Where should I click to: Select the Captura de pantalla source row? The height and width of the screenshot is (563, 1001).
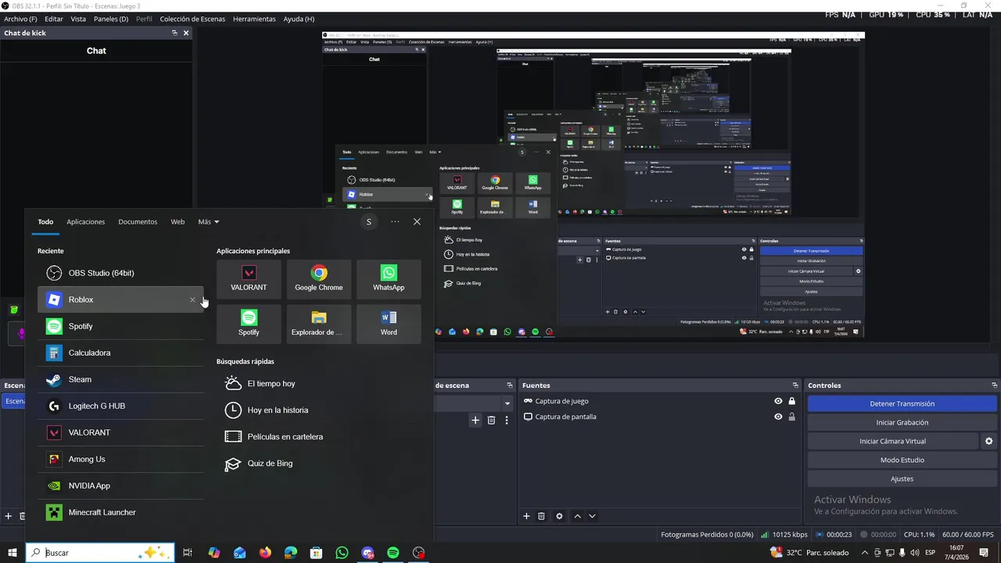coord(660,417)
